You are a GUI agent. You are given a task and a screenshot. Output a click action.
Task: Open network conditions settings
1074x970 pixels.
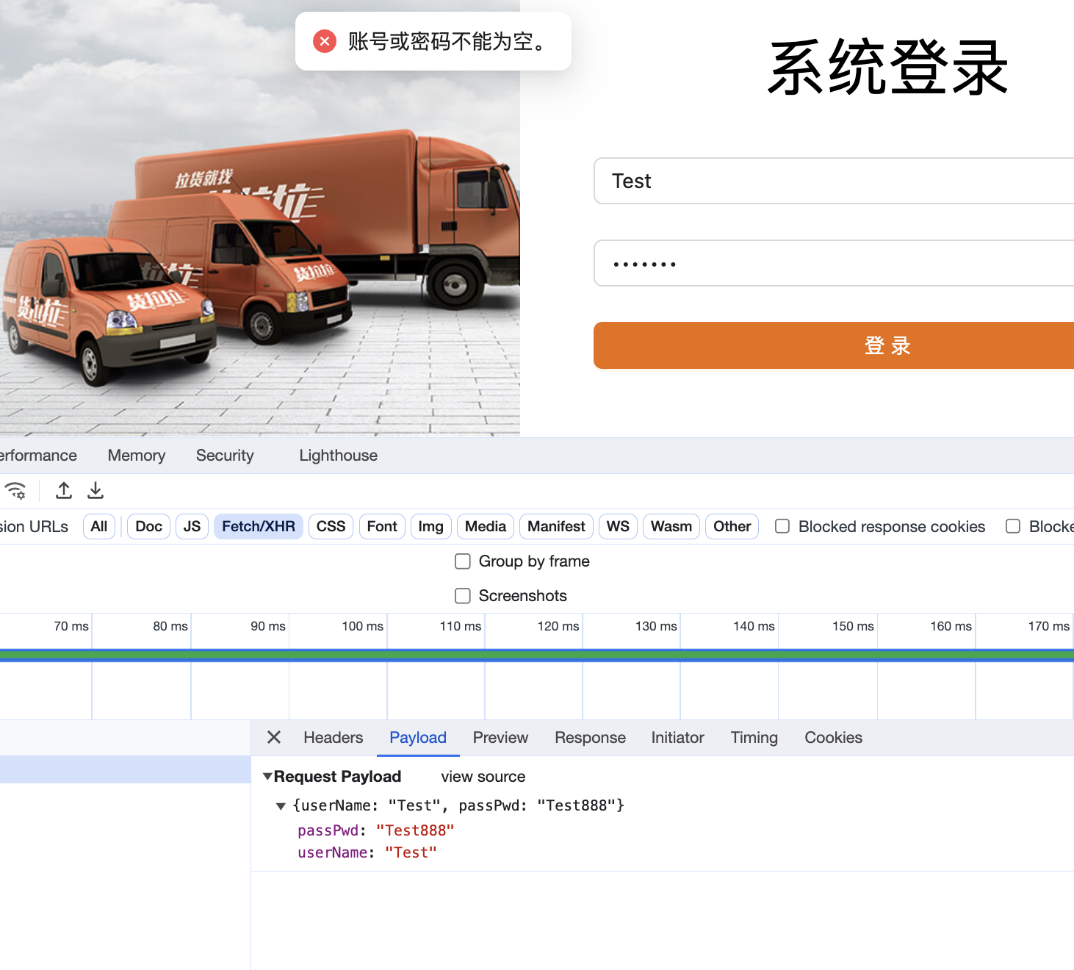click(16, 490)
